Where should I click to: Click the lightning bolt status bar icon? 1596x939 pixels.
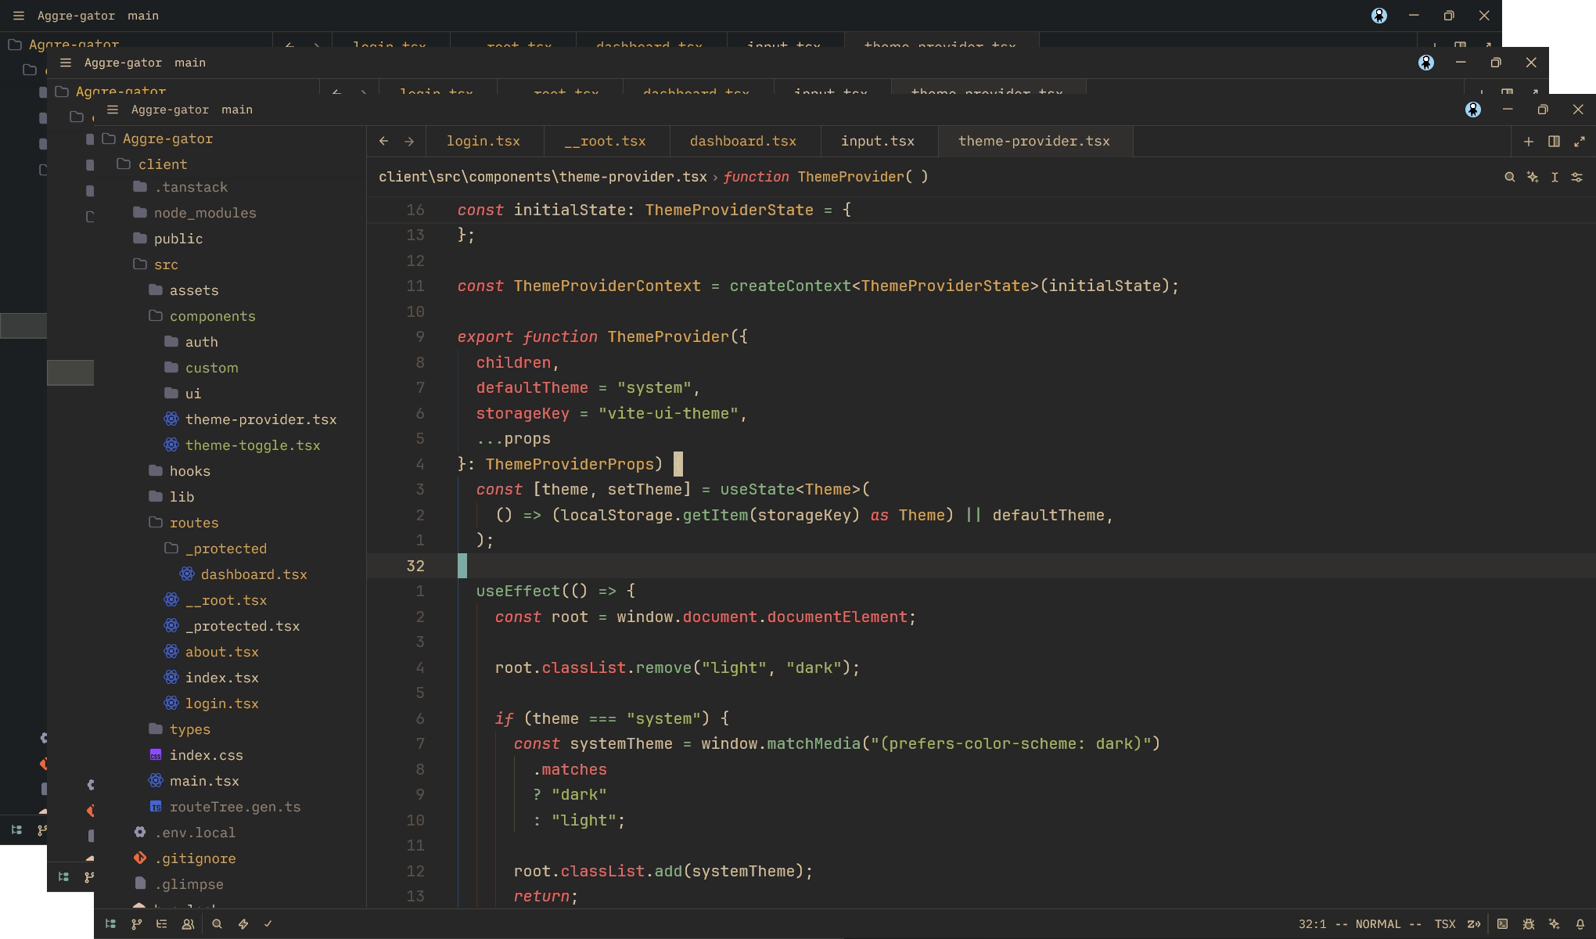coord(243,924)
